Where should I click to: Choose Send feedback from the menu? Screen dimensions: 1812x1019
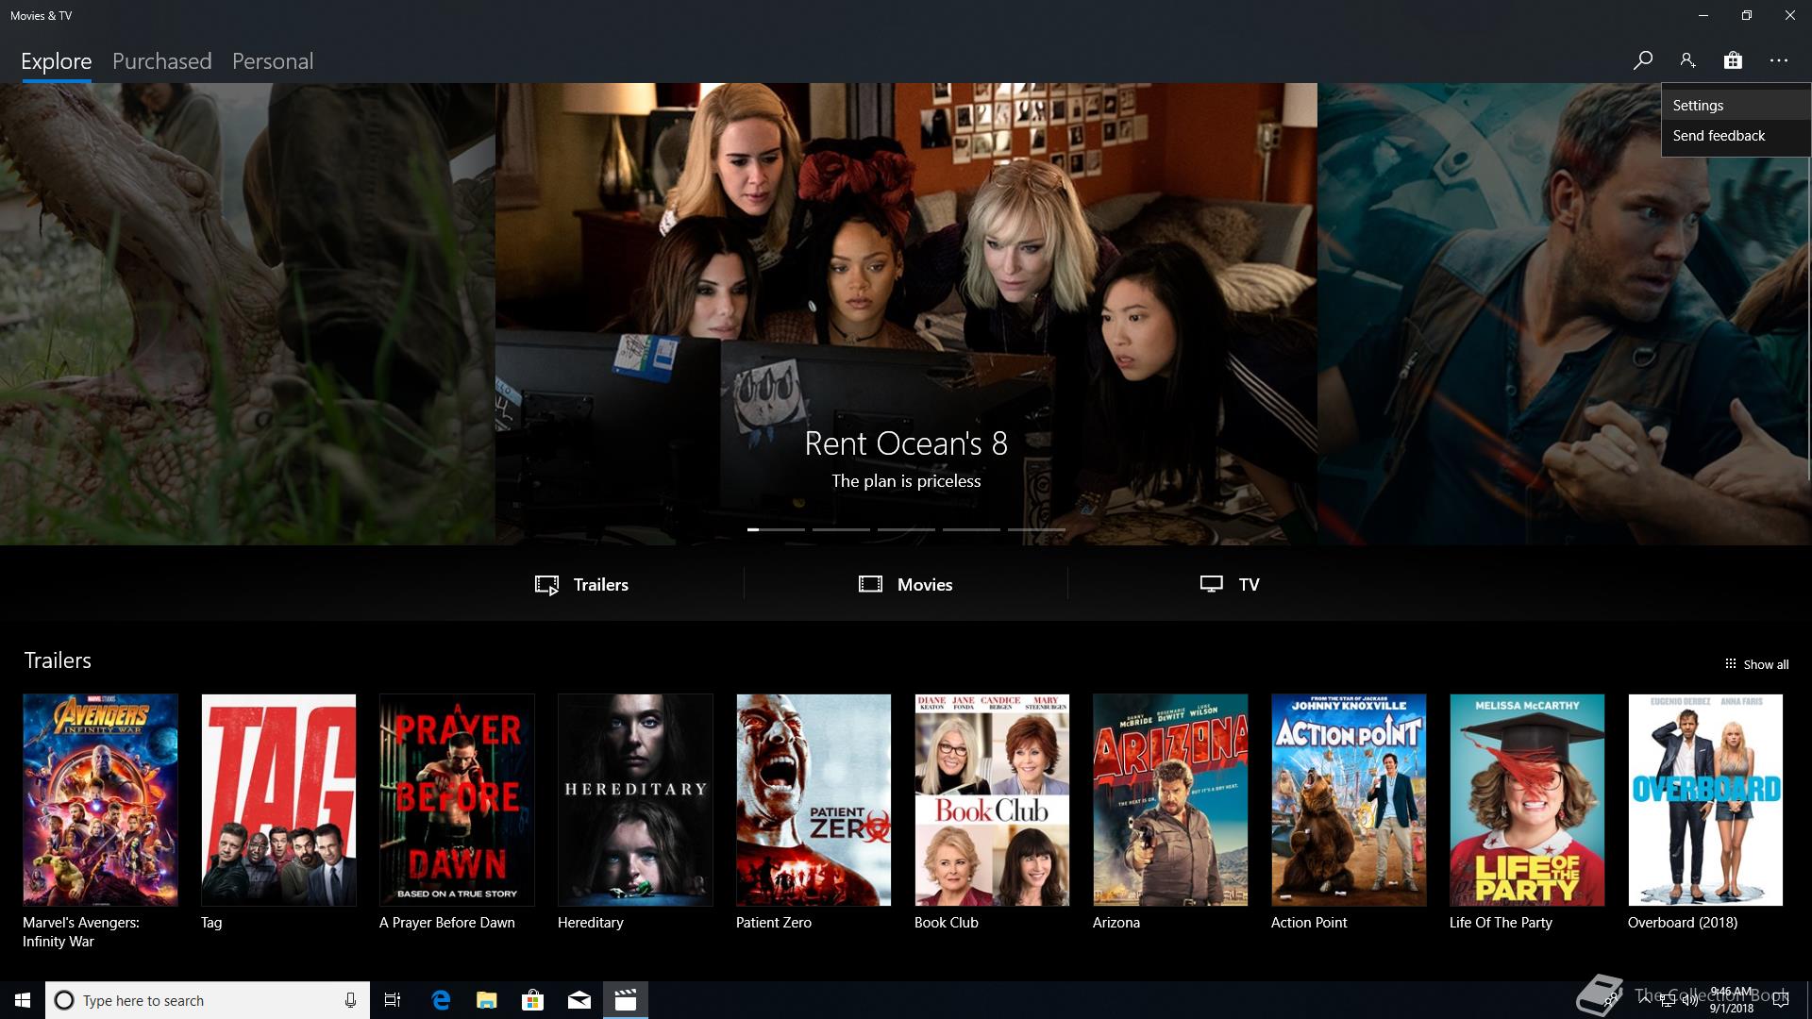(1736, 135)
